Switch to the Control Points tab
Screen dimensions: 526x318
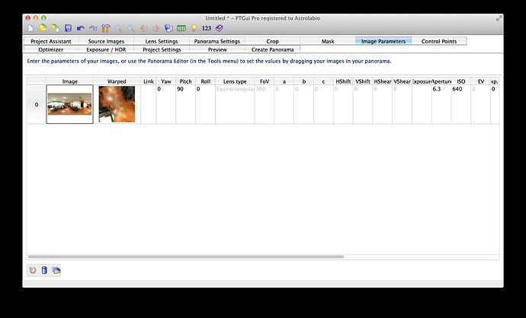(x=439, y=41)
